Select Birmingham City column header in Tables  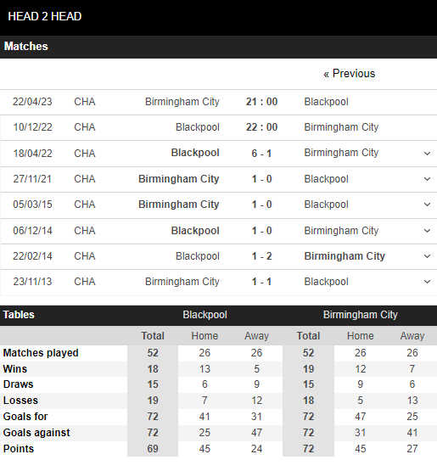click(x=360, y=315)
